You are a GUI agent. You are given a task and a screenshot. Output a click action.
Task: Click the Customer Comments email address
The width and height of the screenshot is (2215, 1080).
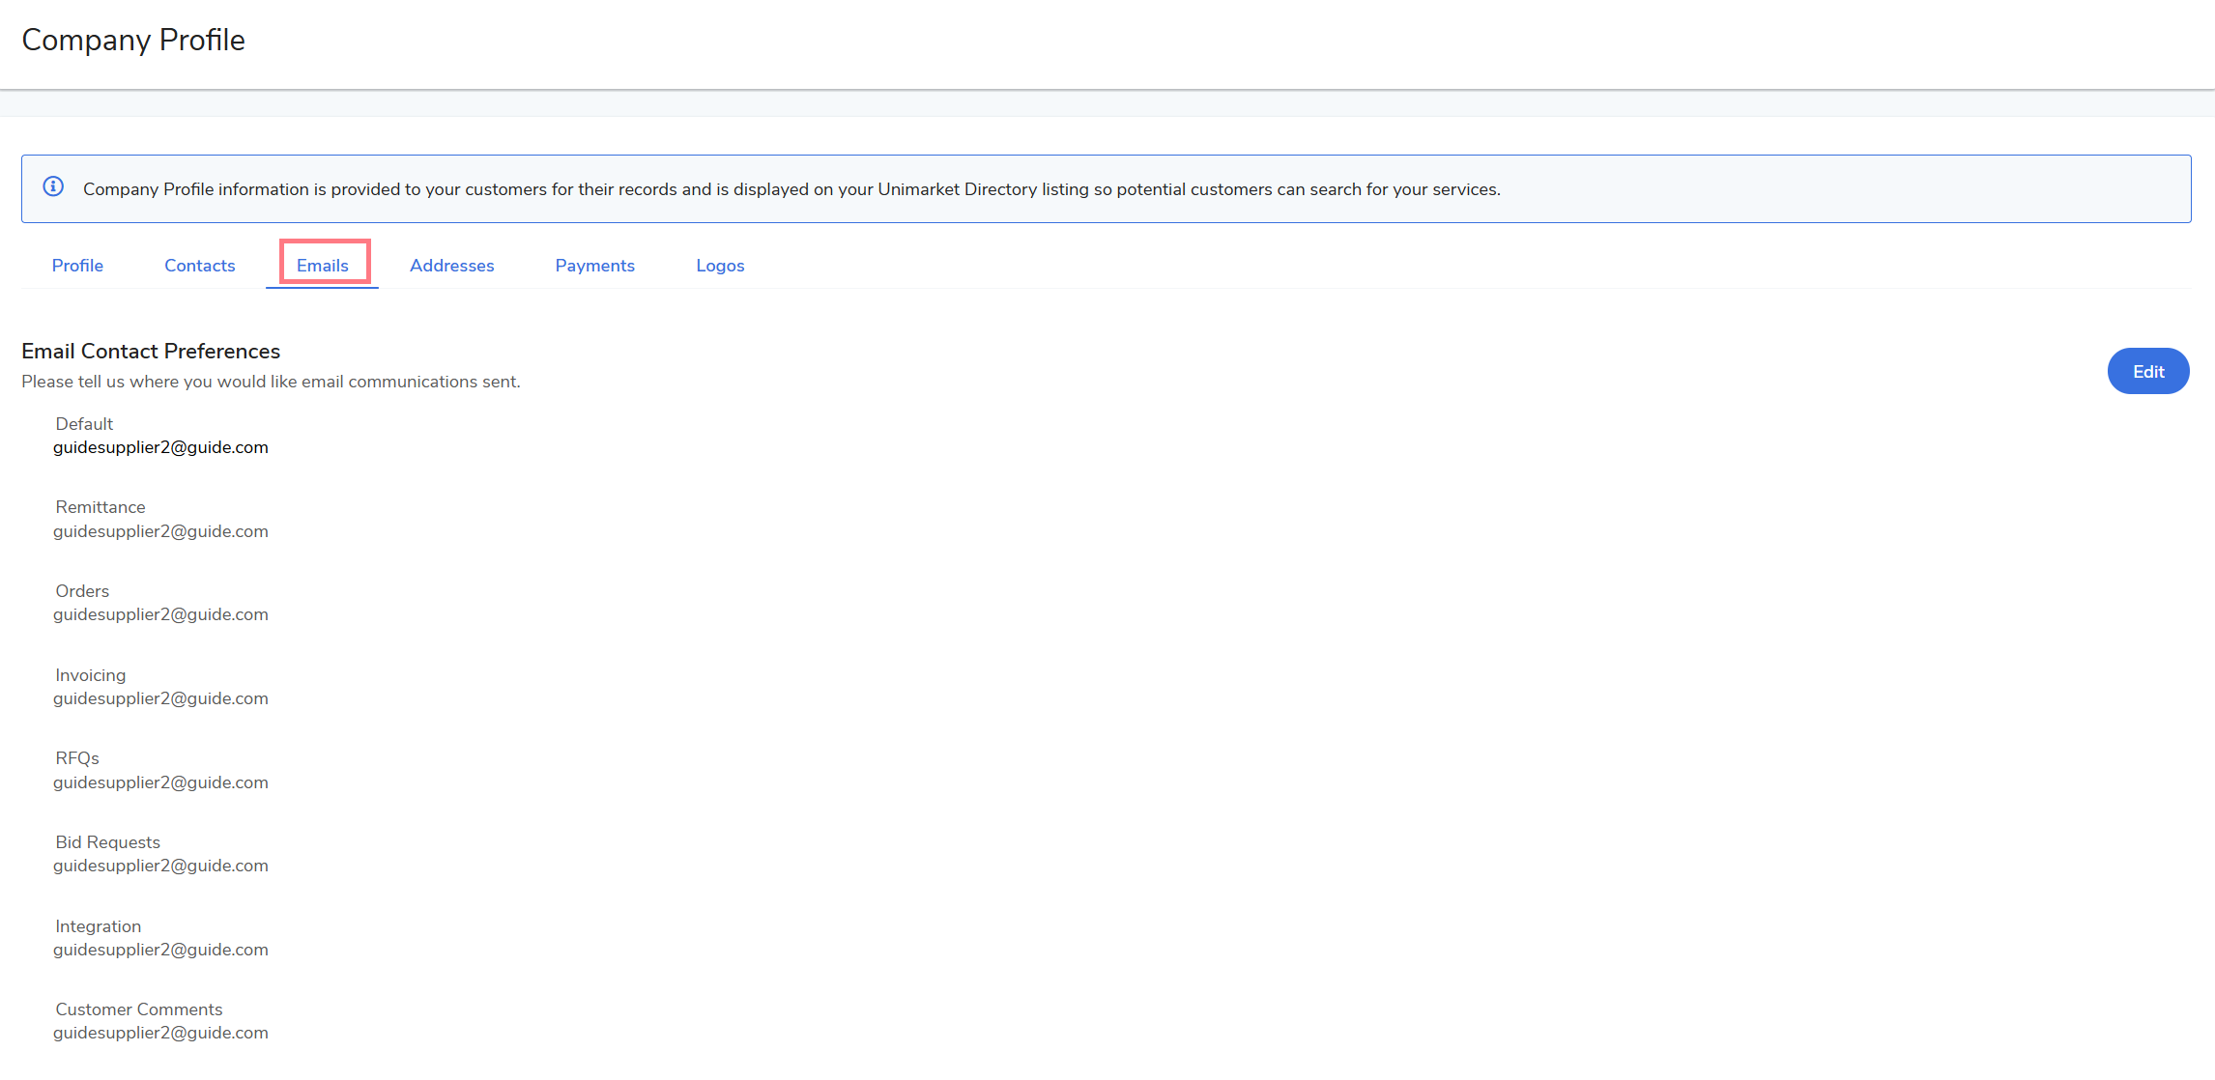(160, 1033)
